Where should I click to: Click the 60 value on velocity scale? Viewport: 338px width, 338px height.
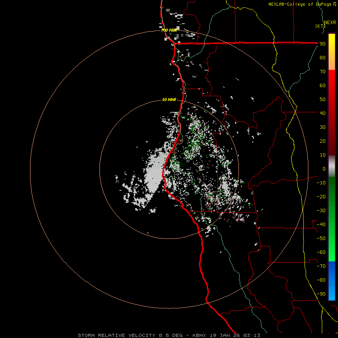point(323,85)
